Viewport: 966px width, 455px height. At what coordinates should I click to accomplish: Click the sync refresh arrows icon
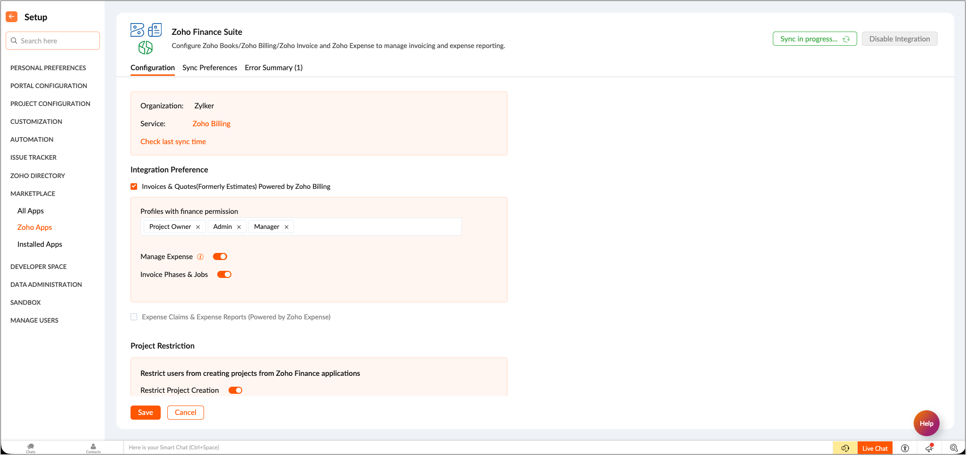(x=846, y=39)
